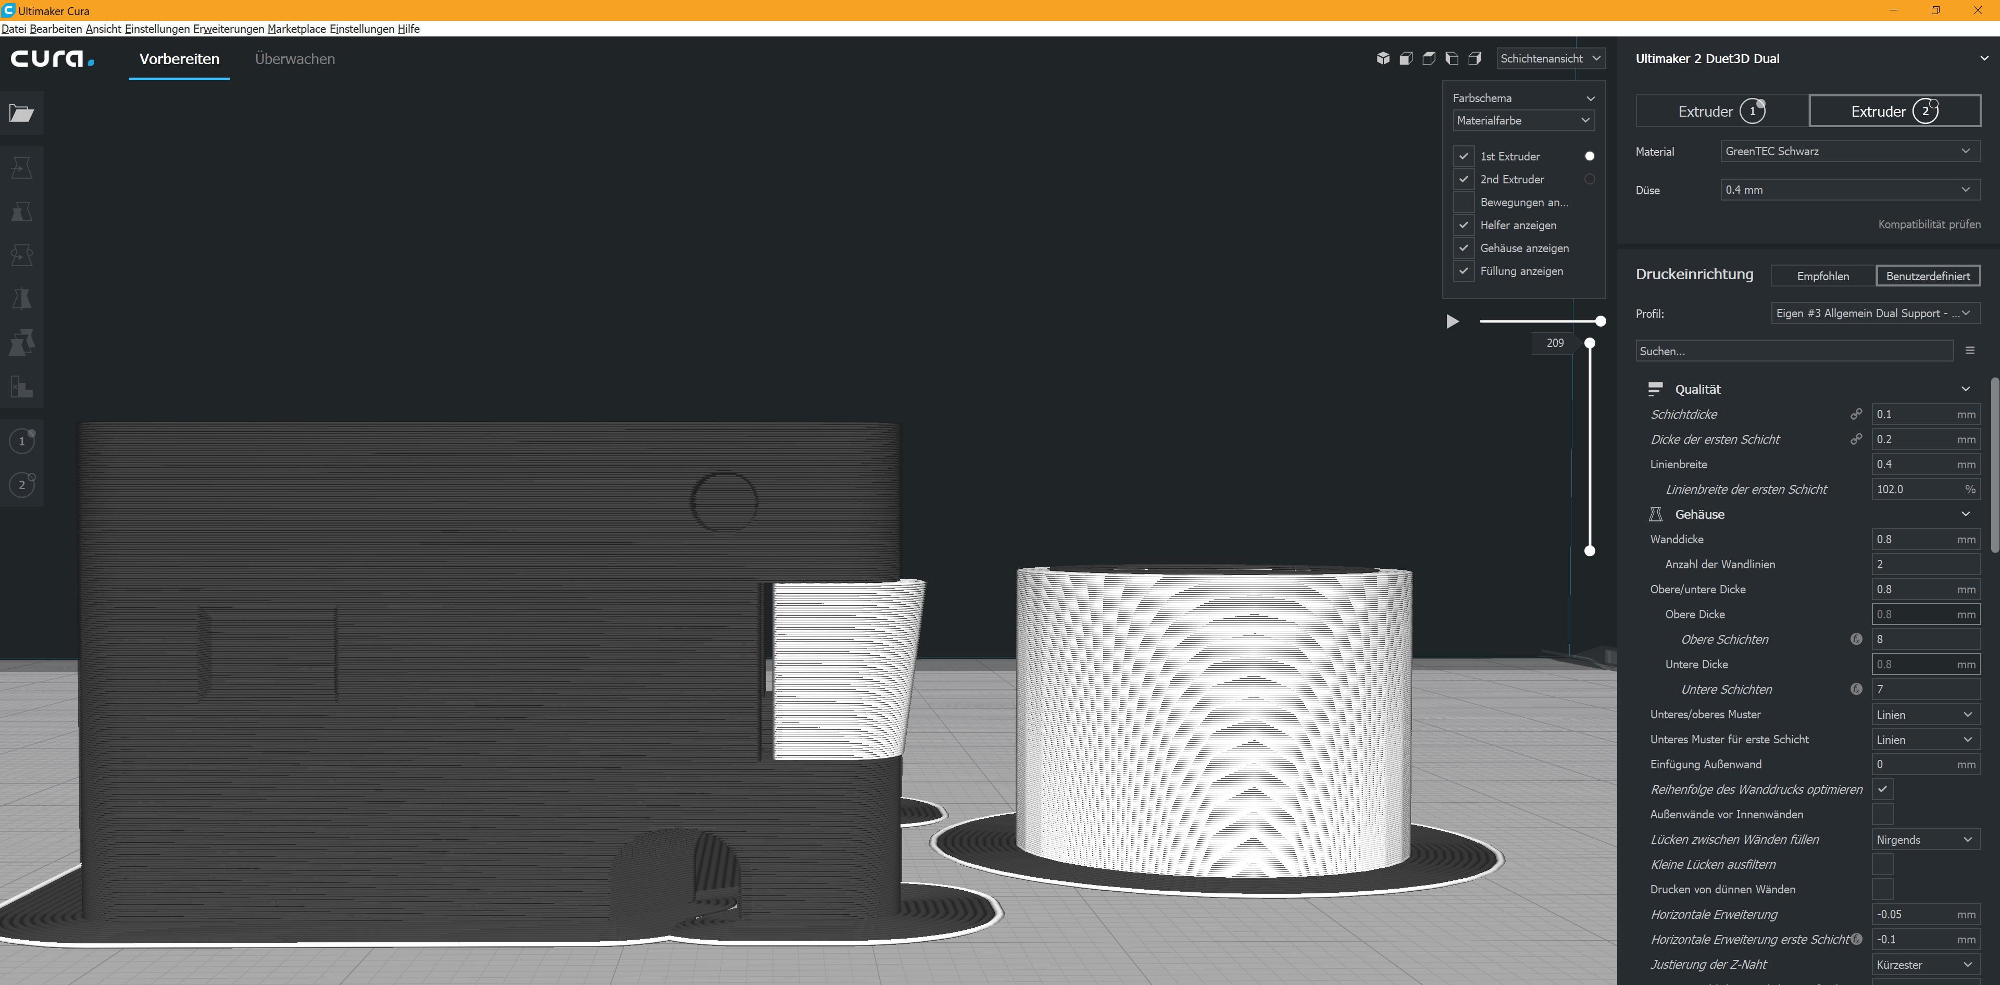Open the Schichtenansicht view dropdown

coord(1549,58)
